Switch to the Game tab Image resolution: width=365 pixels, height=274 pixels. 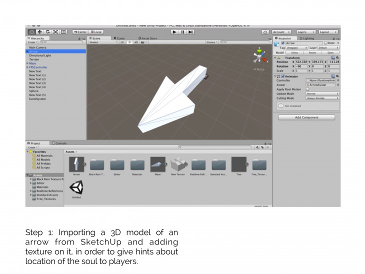click(x=120, y=38)
